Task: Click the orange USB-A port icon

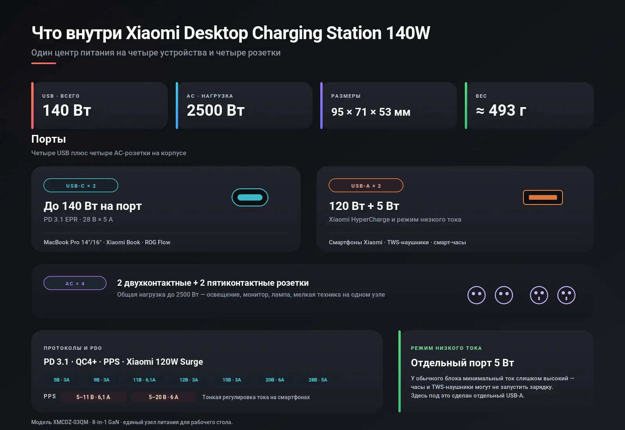Action: click(543, 197)
